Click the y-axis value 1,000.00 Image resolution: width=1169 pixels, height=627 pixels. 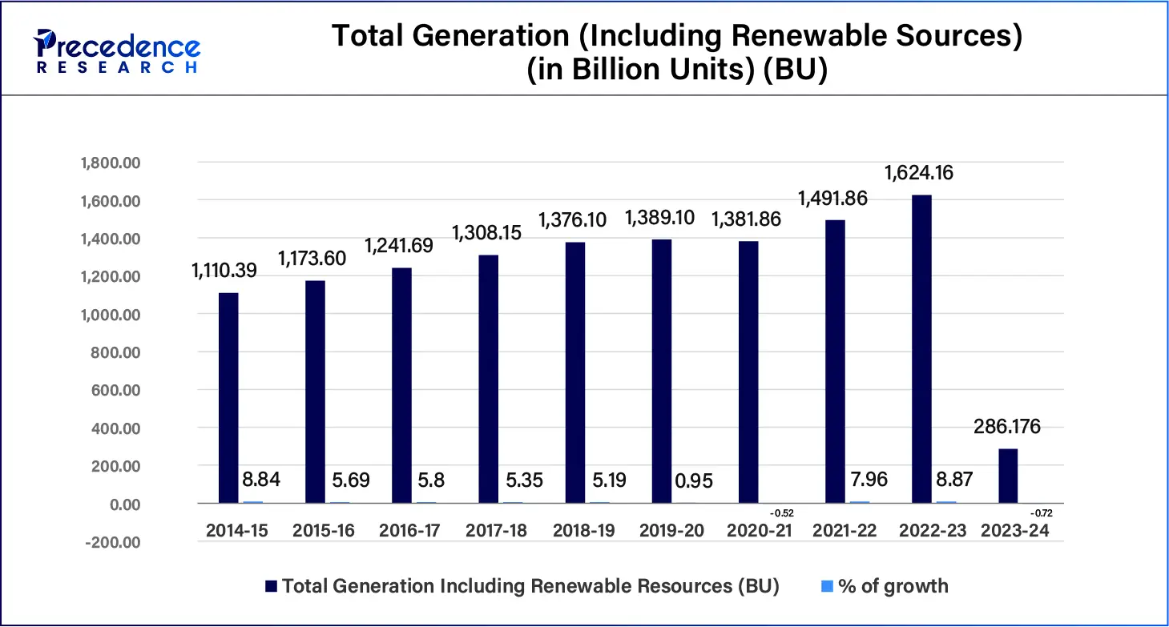(109, 315)
